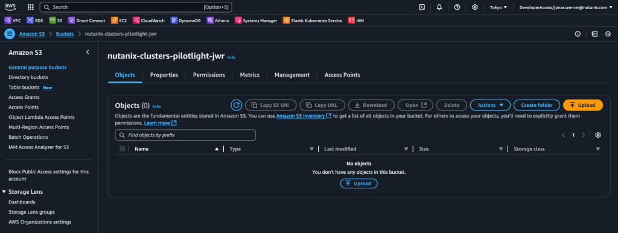Open the notifications bell
Image resolution: width=618 pixels, height=233 pixels.
439,7
